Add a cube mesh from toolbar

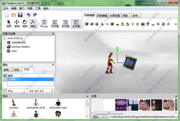point(87,24)
